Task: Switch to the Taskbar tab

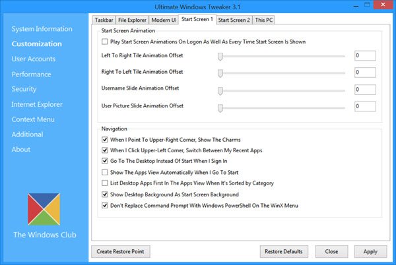Action: 104,20
